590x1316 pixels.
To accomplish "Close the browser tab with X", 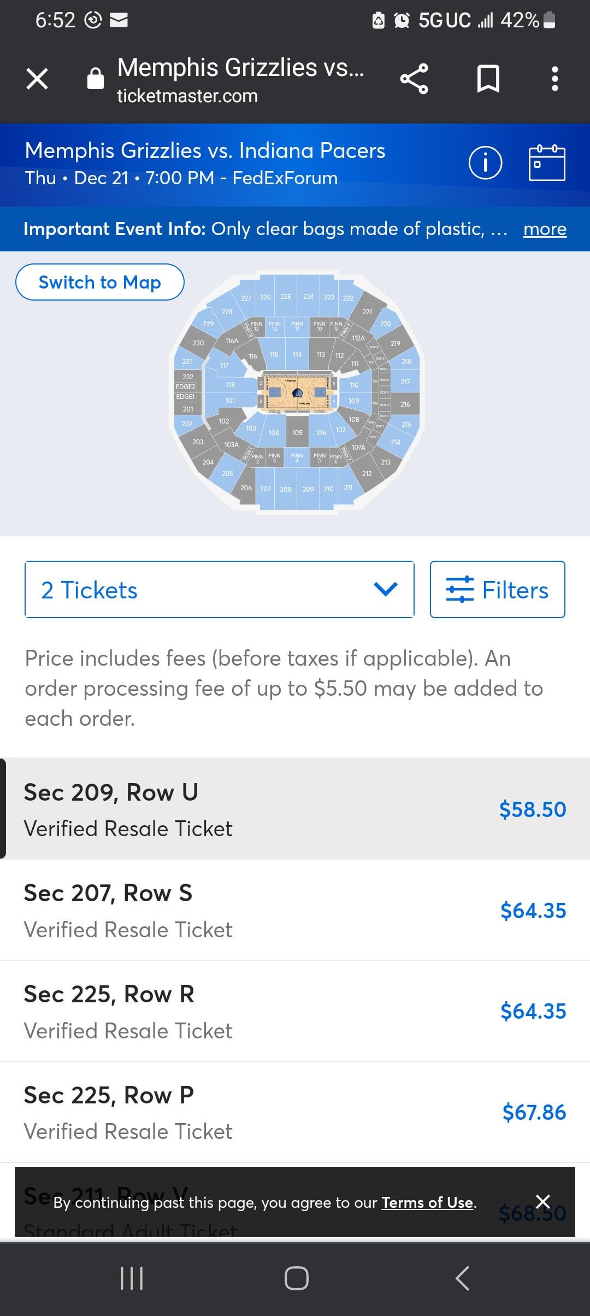I will pyautogui.click(x=37, y=79).
